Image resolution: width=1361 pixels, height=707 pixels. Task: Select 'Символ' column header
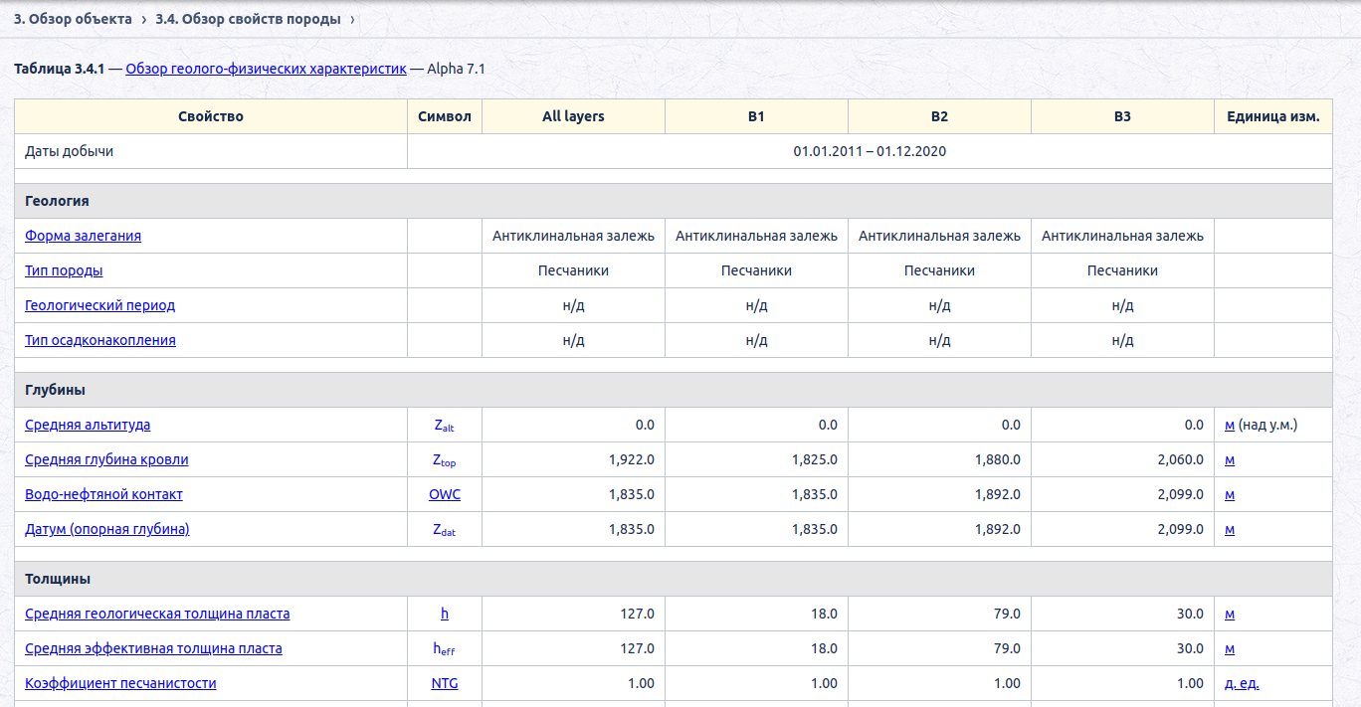(445, 116)
